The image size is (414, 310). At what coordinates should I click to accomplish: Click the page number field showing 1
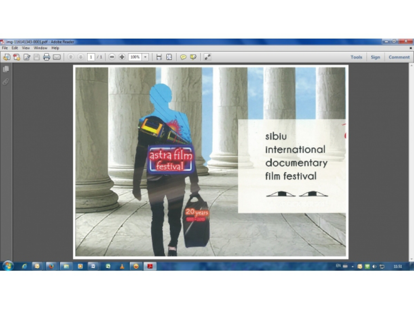tap(91, 57)
